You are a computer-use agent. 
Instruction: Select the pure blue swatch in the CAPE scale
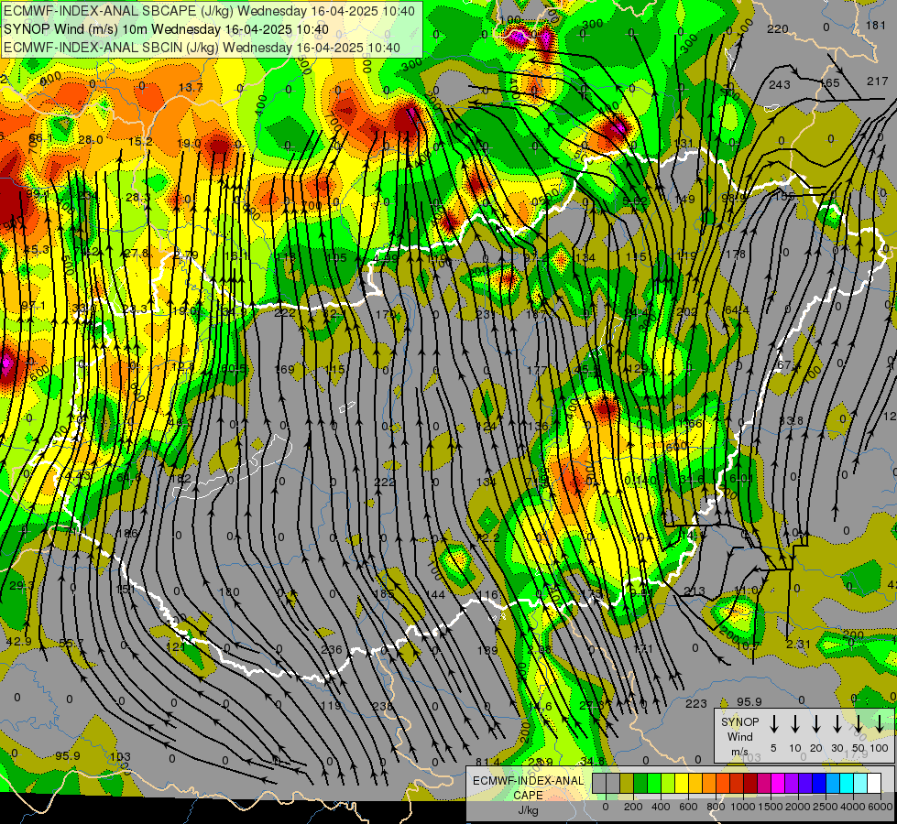click(x=818, y=784)
